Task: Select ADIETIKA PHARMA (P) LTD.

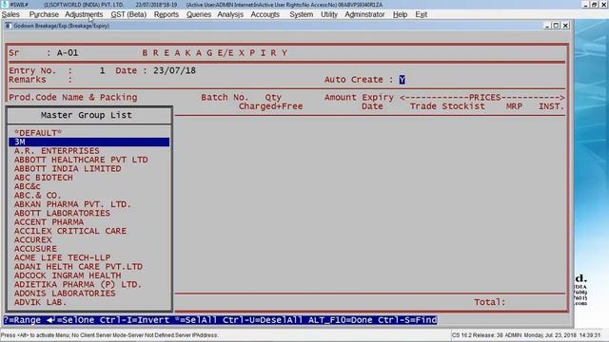Action: pos(88,285)
